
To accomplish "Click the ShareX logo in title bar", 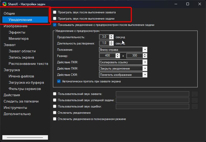I will (x=4, y=4).
